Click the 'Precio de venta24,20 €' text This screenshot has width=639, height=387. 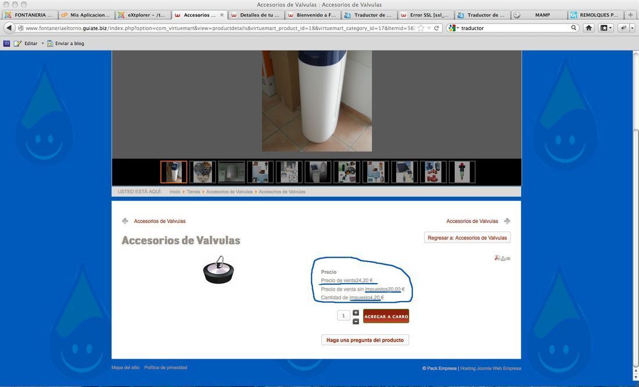[x=346, y=280]
